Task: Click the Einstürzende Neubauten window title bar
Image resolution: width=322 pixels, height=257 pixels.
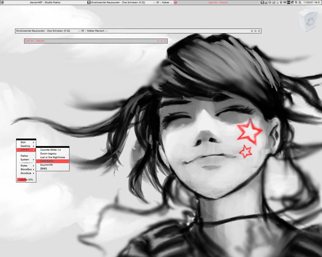Action: [x=138, y=31]
